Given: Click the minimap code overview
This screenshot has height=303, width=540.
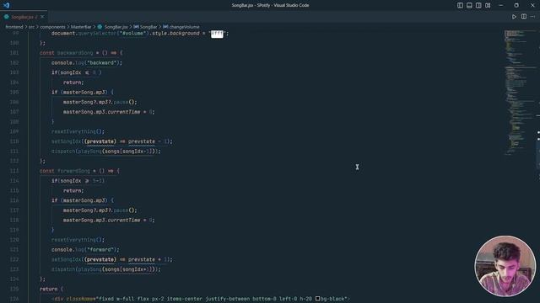Looking at the screenshot, I should click(520, 93).
